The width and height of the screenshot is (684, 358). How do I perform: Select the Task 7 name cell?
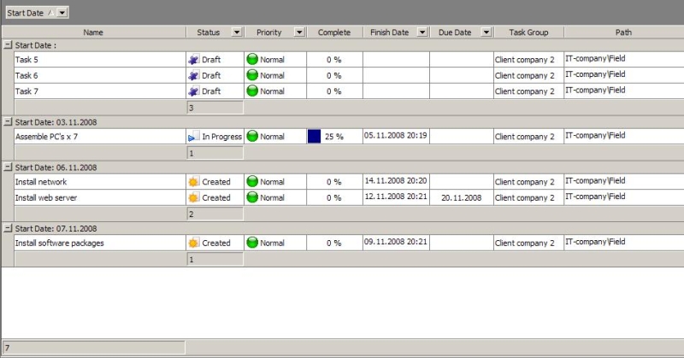(x=100, y=91)
